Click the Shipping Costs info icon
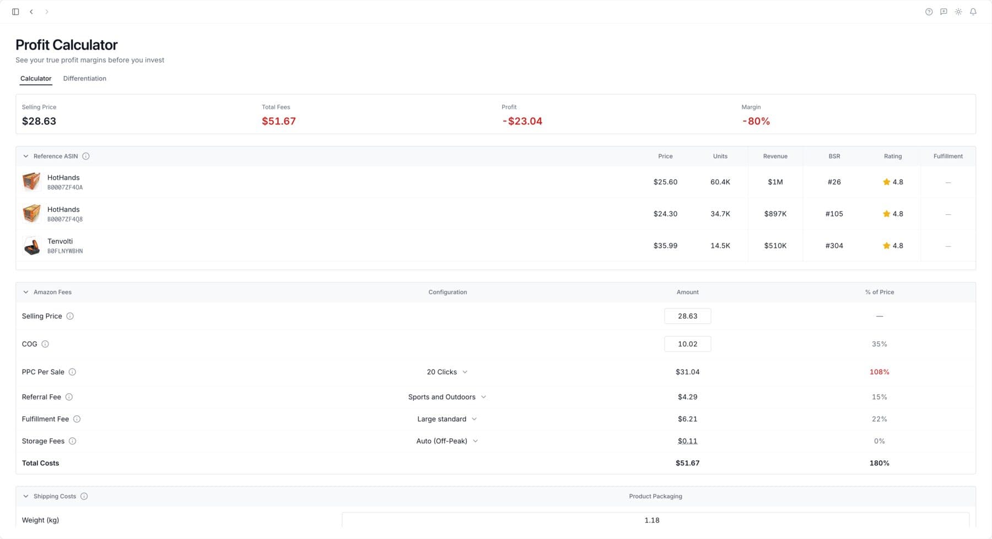Viewport: 992px width, 539px height. tap(84, 496)
